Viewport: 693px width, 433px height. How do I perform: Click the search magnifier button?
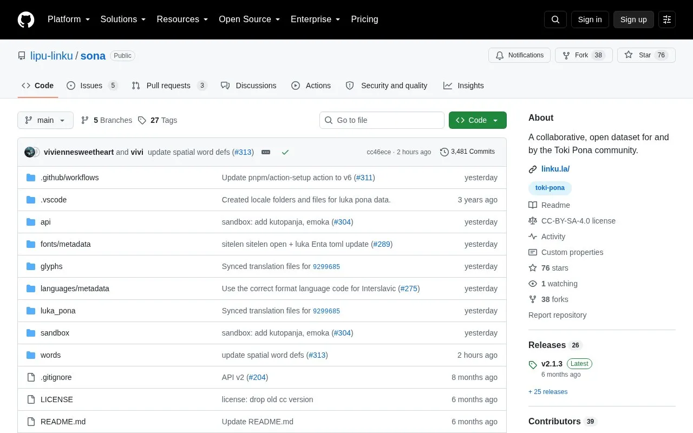pyautogui.click(x=555, y=19)
